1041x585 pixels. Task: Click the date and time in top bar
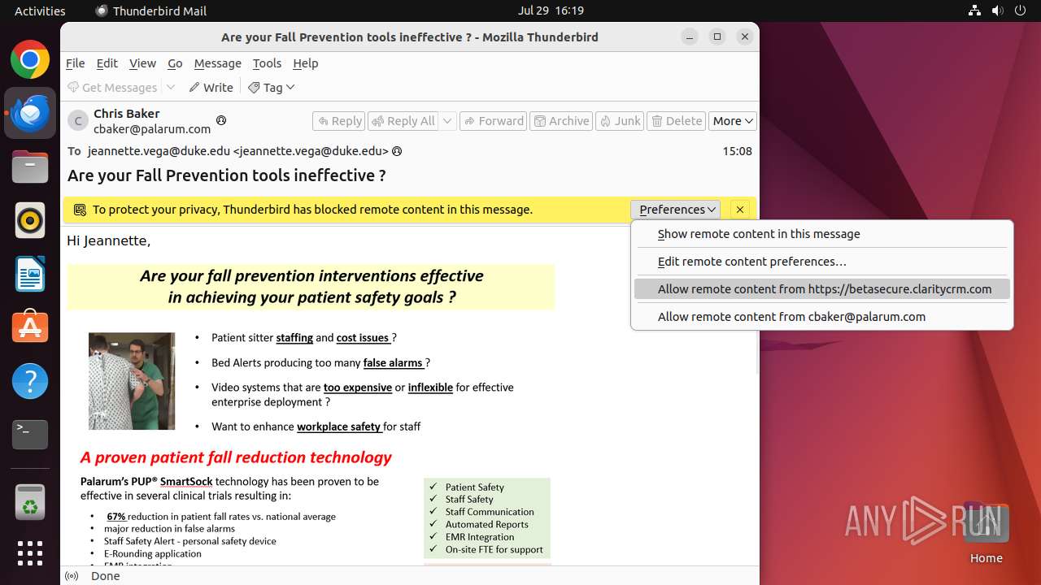(551, 11)
